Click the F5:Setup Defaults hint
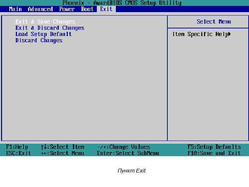This screenshot has height=187, width=249. pyautogui.click(x=214, y=147)
